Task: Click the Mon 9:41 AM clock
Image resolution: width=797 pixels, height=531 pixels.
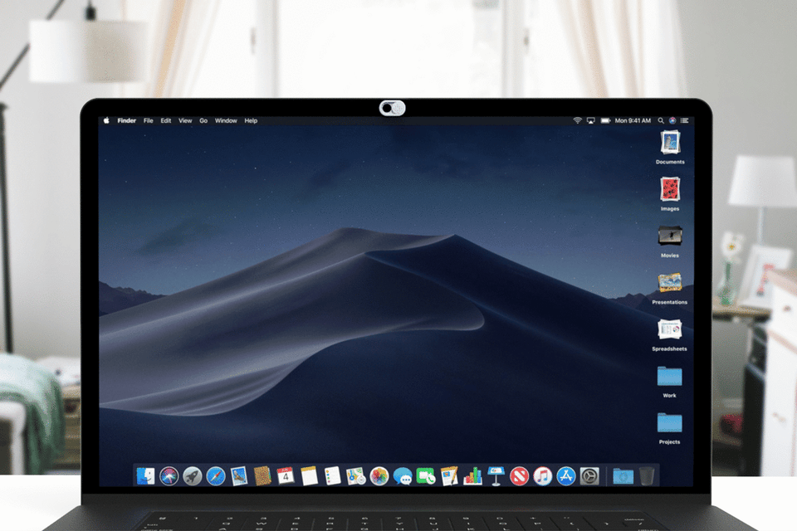Action: pos(633,120)
